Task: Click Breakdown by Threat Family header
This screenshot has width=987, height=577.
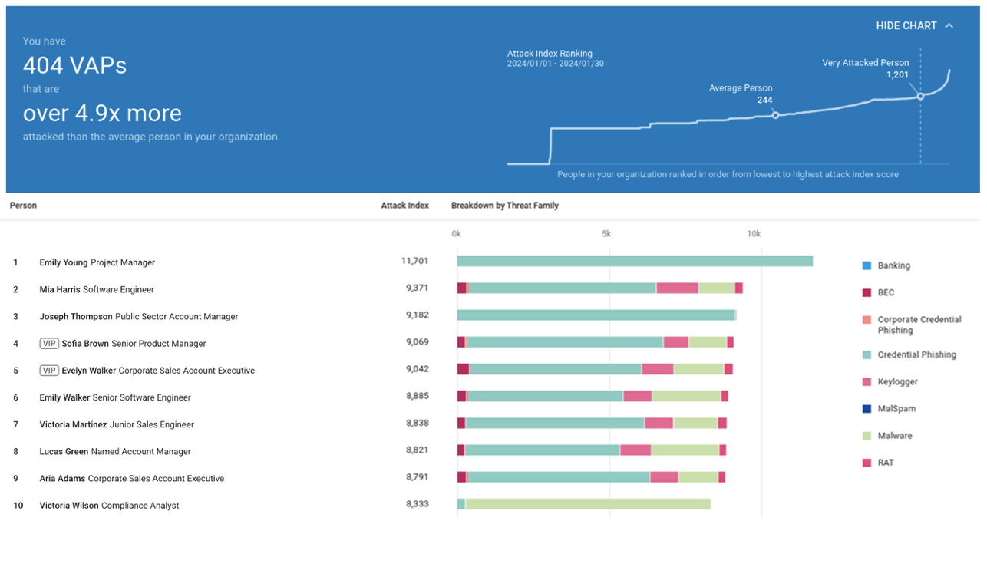Action: (x=504, y=206)
